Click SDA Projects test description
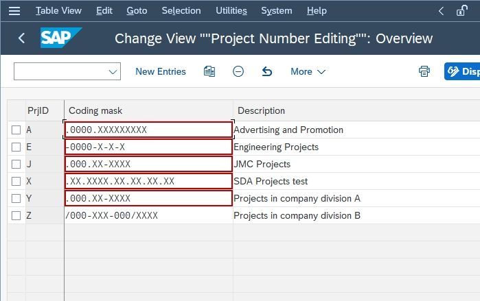The width and height of the screenshot is (480, 301). click(271, 181)
